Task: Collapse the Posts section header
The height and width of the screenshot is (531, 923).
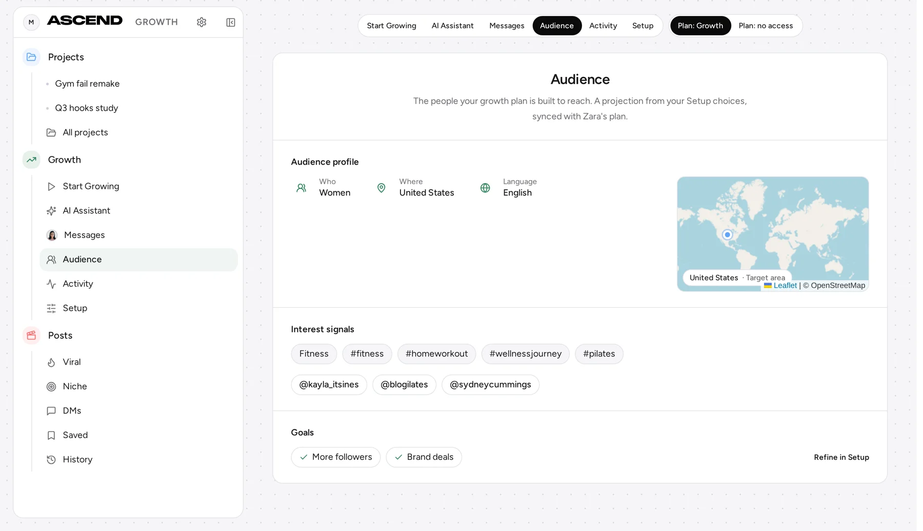Action: 61,336
